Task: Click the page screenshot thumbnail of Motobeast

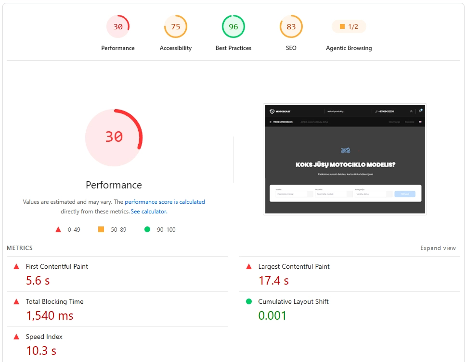Action: tap(345, 159)
